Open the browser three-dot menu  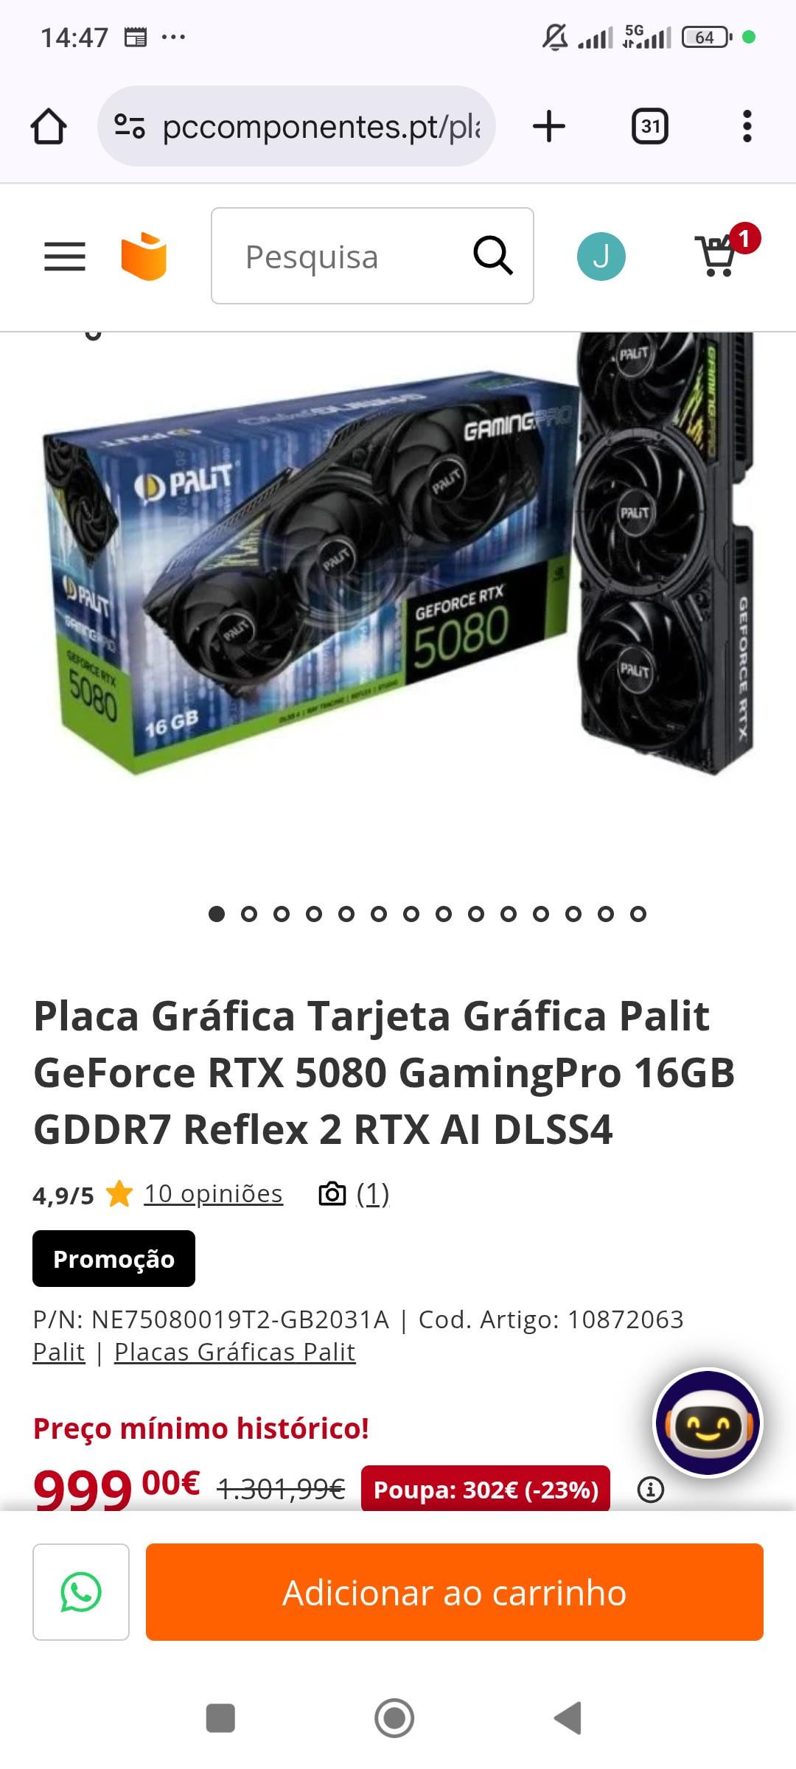click(747, 126)
